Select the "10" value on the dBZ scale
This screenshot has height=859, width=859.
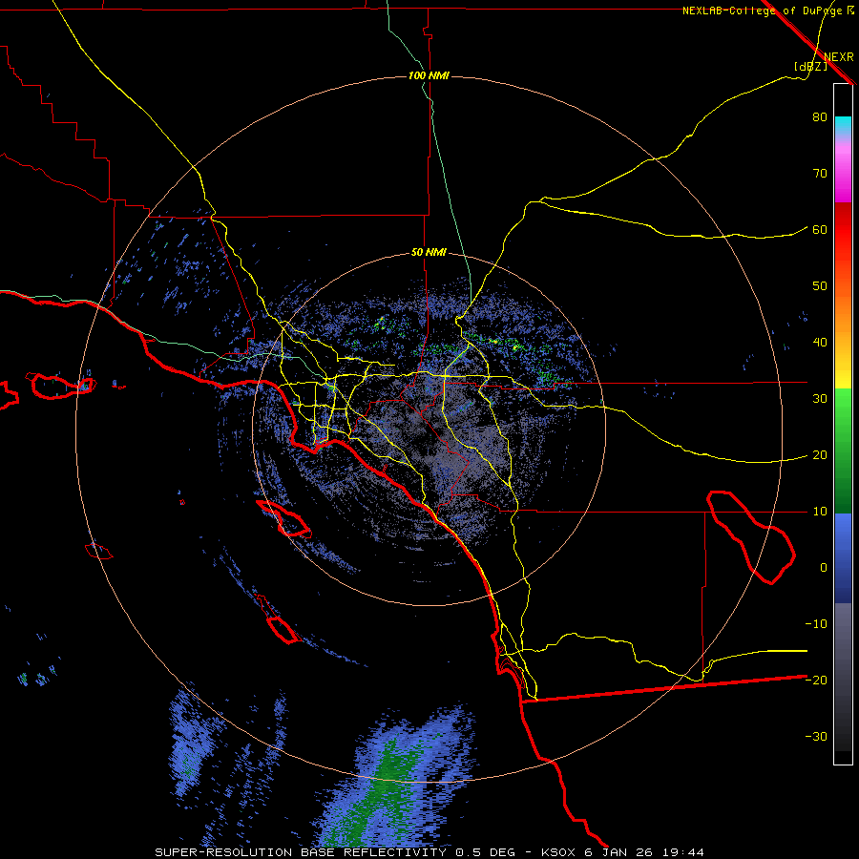click(820, 512)
